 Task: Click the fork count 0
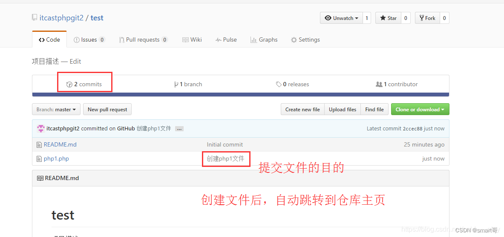pos(444,18)
